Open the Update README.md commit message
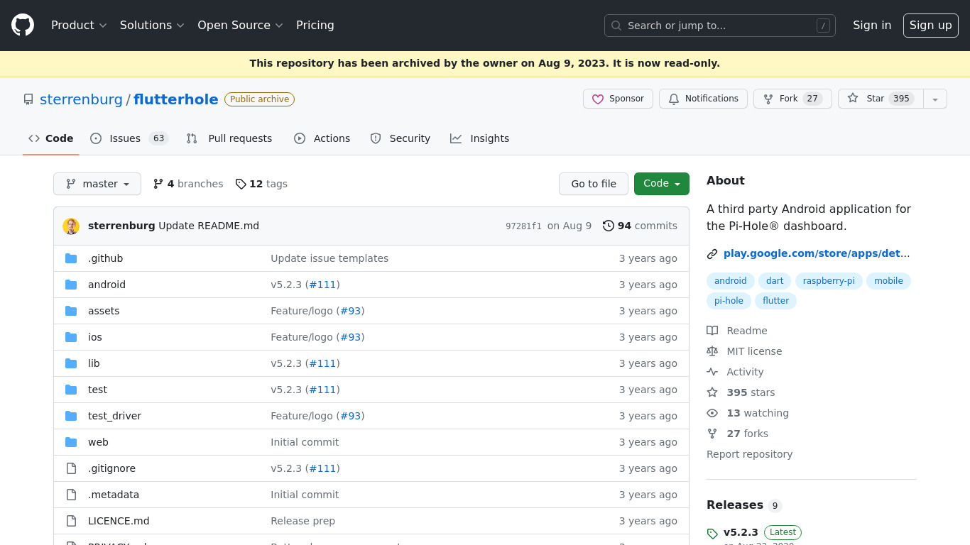The image size is (970, 545). pos(209,226)
